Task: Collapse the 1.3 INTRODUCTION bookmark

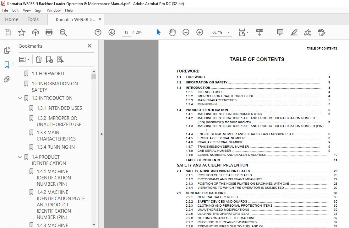Action: (19, 98)
